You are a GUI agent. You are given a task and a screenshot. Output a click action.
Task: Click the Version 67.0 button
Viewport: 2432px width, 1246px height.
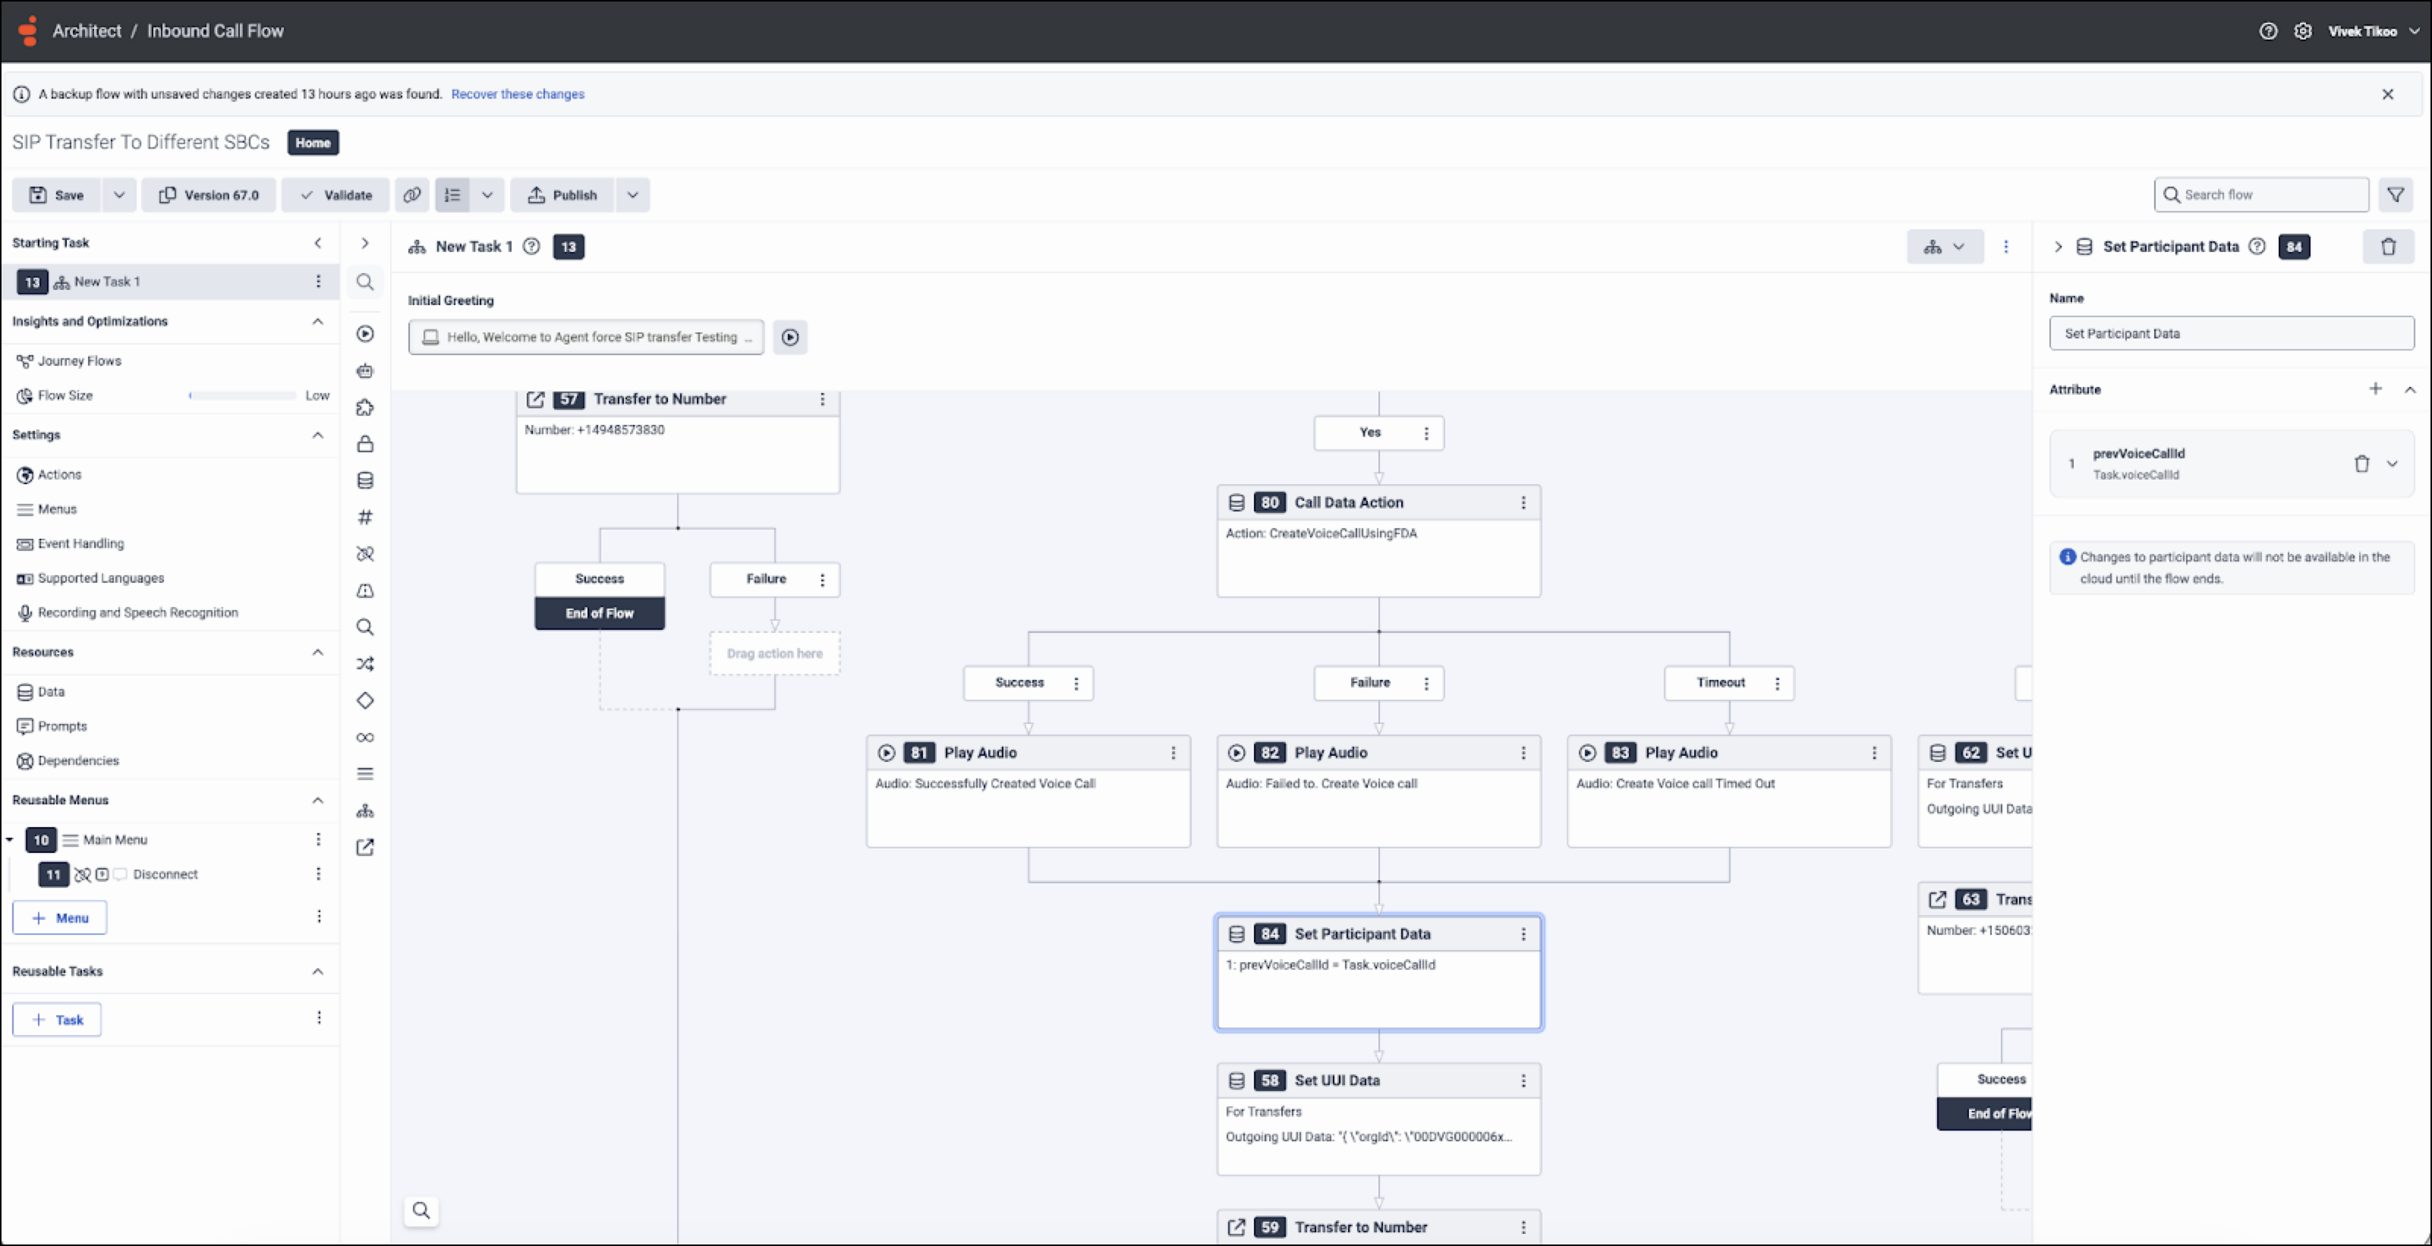point(209,195)
